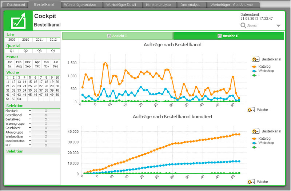Expand the Bestellweg selection dropdown

coord(30,119)
